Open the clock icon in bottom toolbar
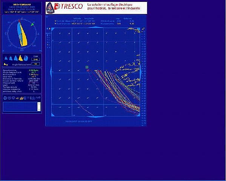 point(9,98)
